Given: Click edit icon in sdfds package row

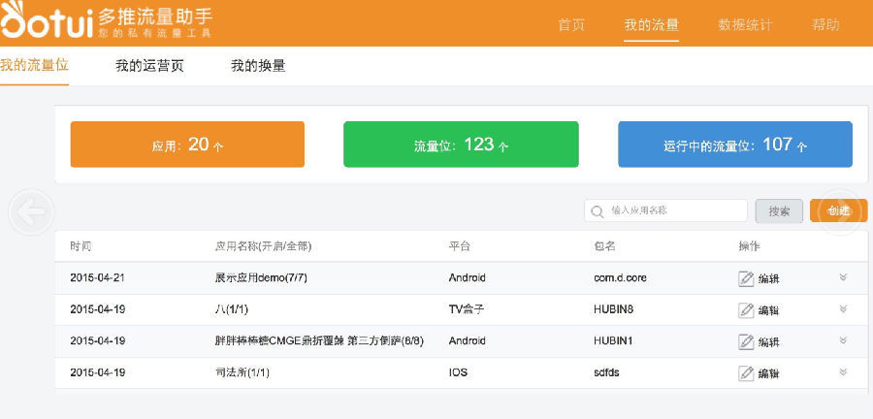Looking at the screenshot, I should tap(746, 373).
